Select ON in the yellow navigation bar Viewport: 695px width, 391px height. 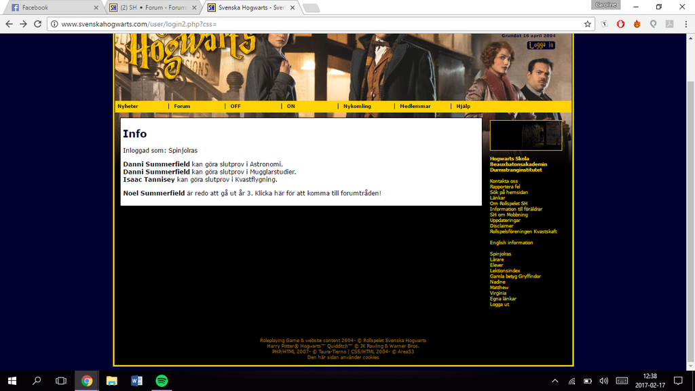pyautogui.click(x=290, y=107)
